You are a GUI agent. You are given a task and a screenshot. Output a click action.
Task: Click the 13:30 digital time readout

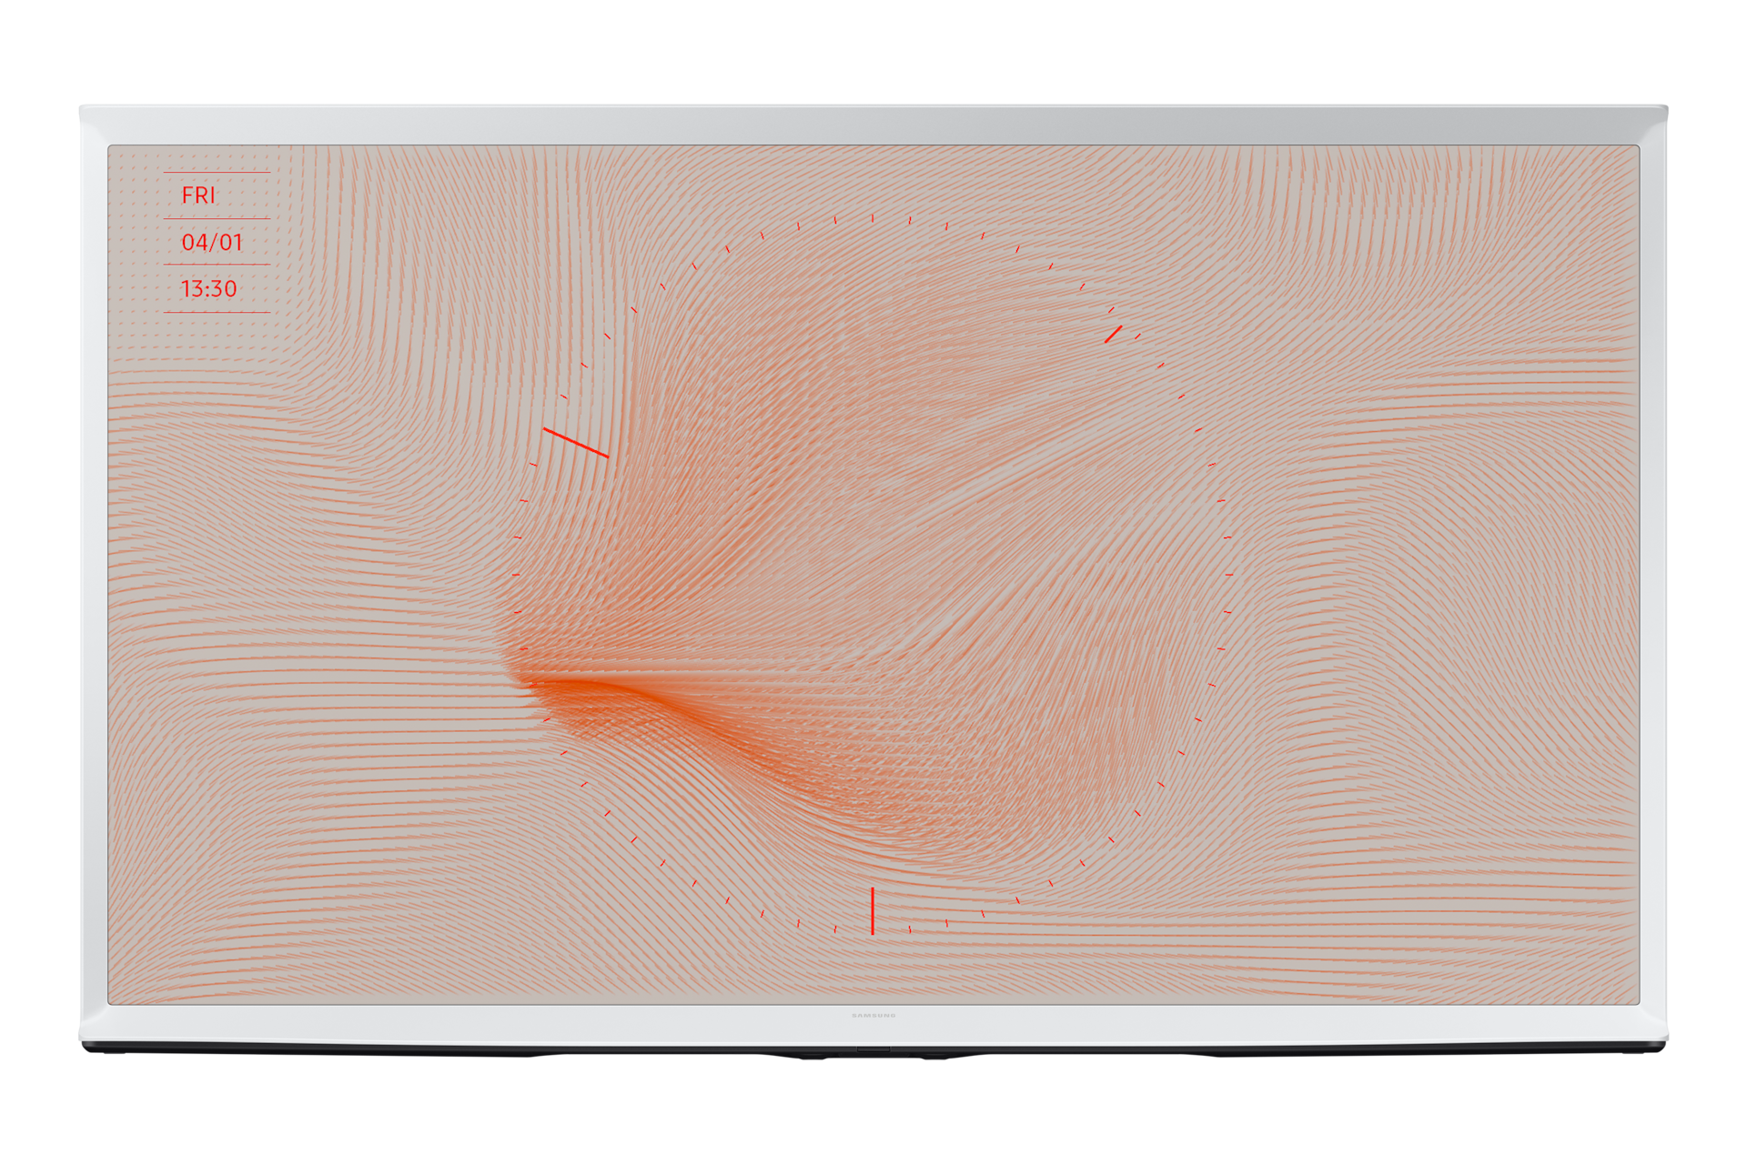(x=208, y=289)
